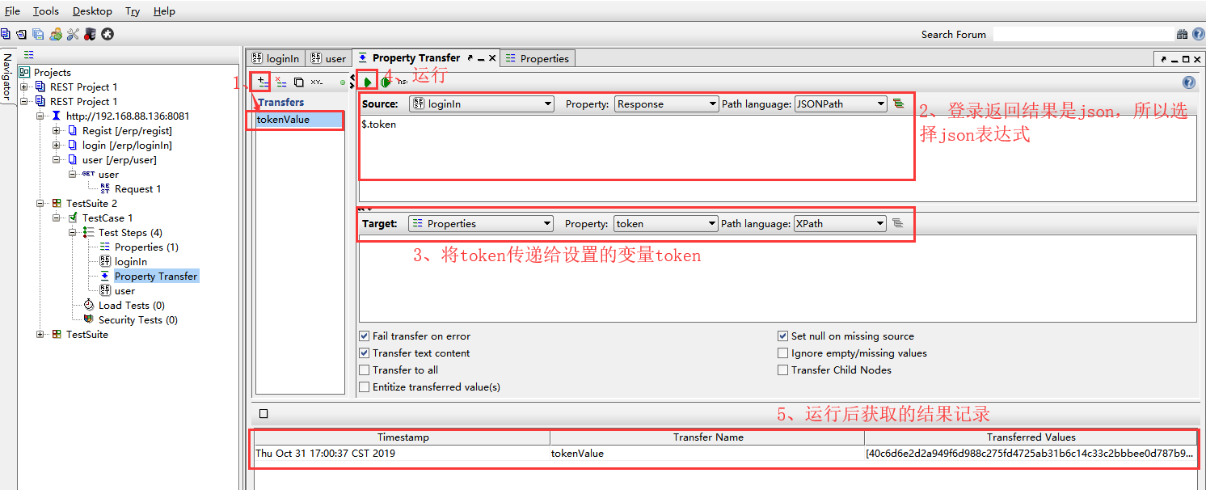Click the source path selection icon beside JSONPath
Viewport: 1206px width, 490px height.
click(x=898, y=103)
